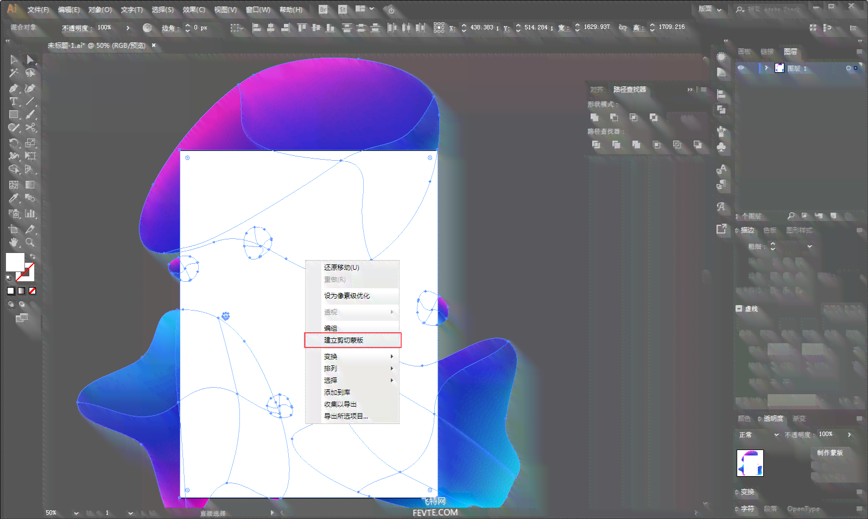Open the 效果(C) menu
Viewport: 868px width, 519px height.
[x=194, y=10]
